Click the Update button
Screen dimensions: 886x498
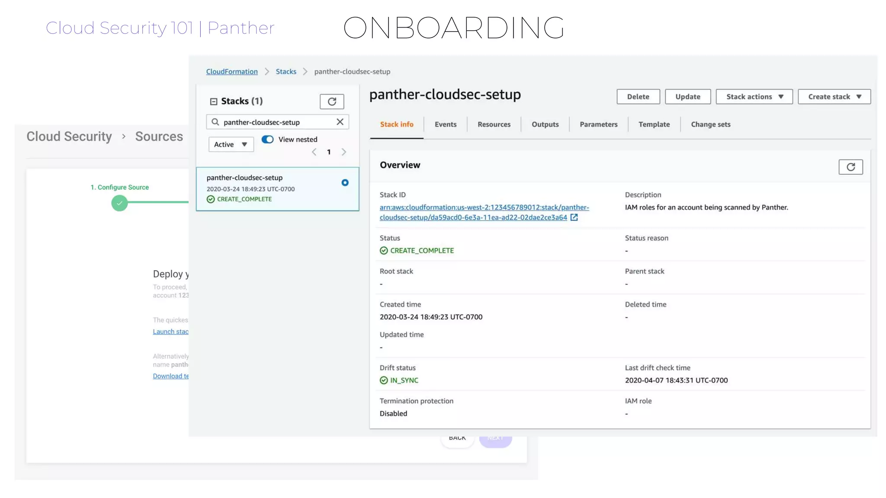[x=688, y=96]
